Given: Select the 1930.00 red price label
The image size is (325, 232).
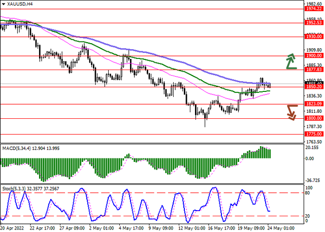Looking at the screenshot, I should pos(314,37).
